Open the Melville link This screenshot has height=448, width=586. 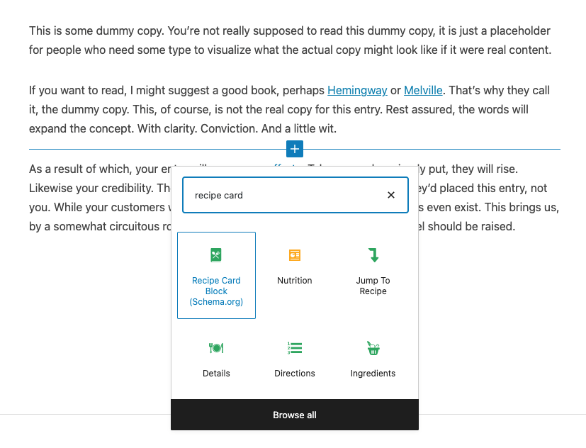422,90
